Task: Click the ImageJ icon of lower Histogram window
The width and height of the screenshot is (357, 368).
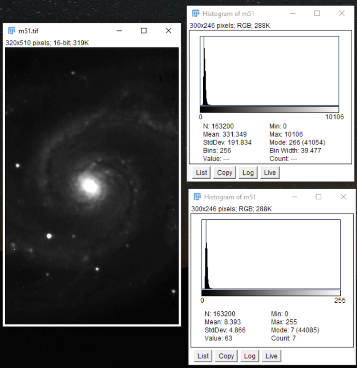Action: (x=197, y=197)
